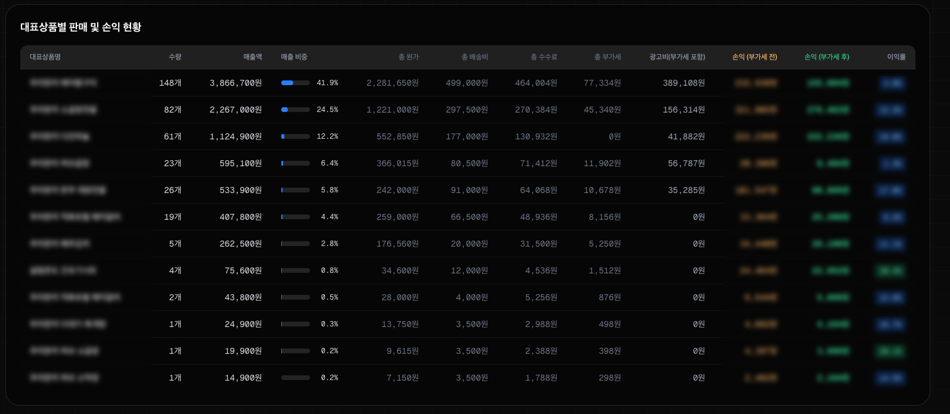This screenshot has height=414, width=950.
Task: Select the 총 부가세 header
Action: click(x=608, y=57)
